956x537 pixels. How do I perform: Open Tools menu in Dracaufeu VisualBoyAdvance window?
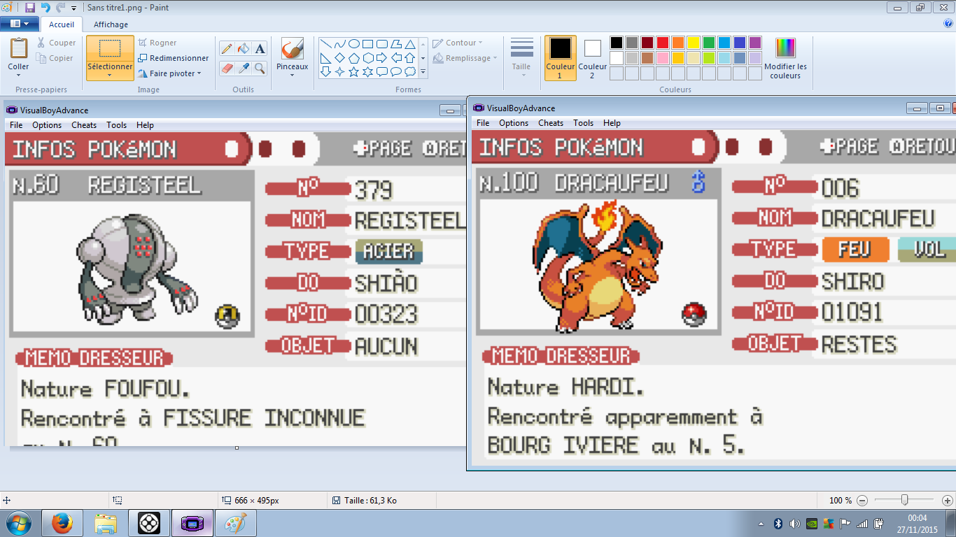(583, 122)
